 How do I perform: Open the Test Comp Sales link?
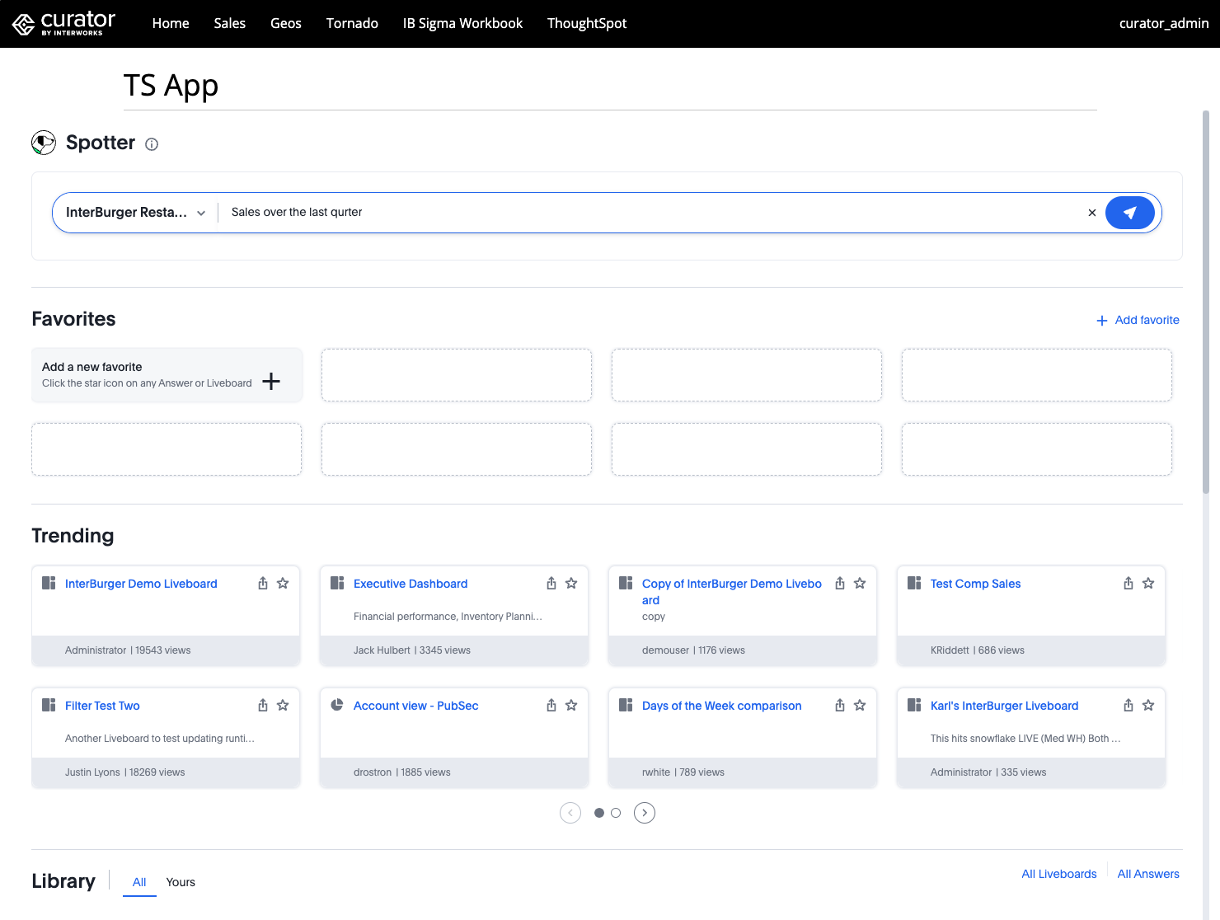[975, 584]
